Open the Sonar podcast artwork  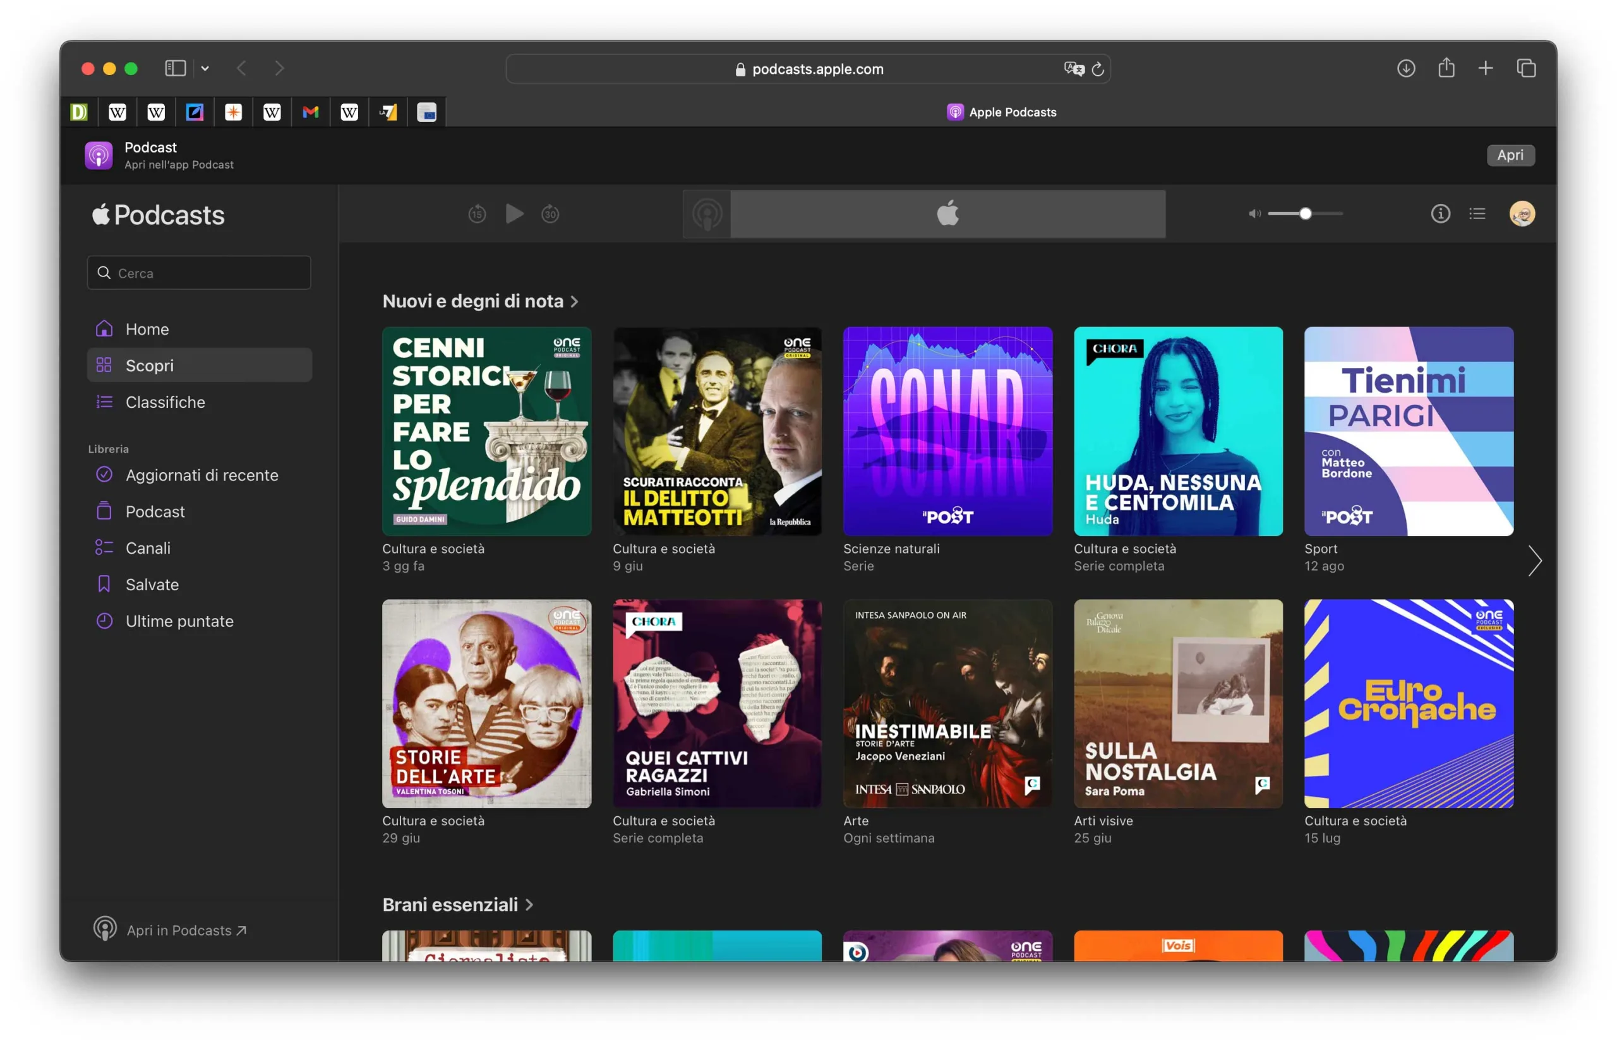point(947,431)
